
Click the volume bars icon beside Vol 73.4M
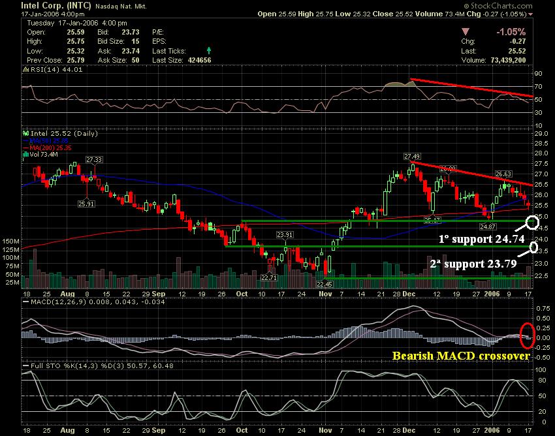tap(25, 154)
